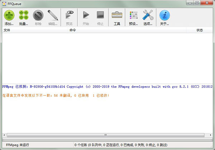Click the orange 在语言文件中 warning line
Viewport: 215px width, 150px height.
pyautogui.click(x=56, y=95)
